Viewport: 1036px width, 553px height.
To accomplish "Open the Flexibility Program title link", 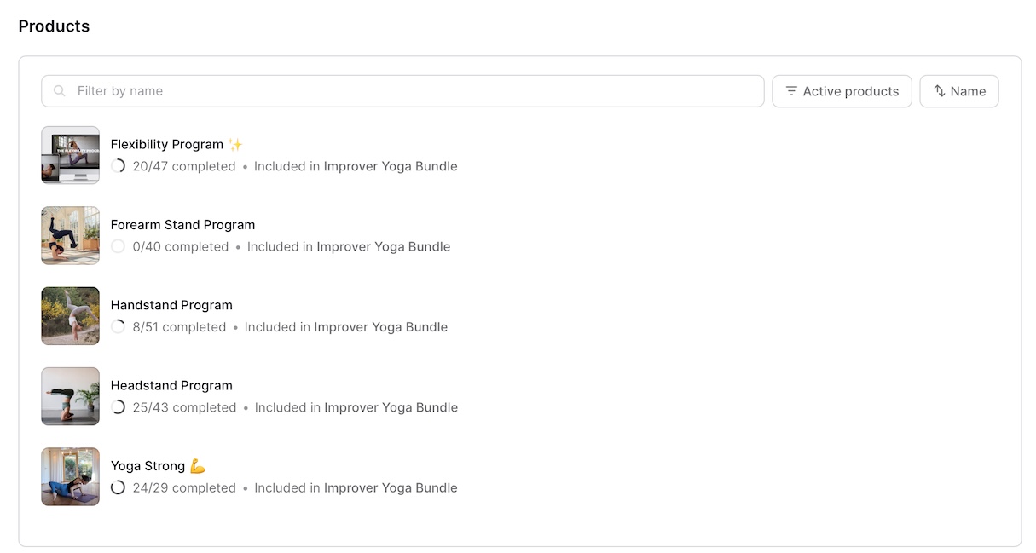I will click(x=167, y=145).
